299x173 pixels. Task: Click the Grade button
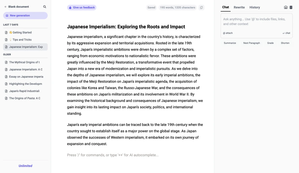click(x=270, y=43)
